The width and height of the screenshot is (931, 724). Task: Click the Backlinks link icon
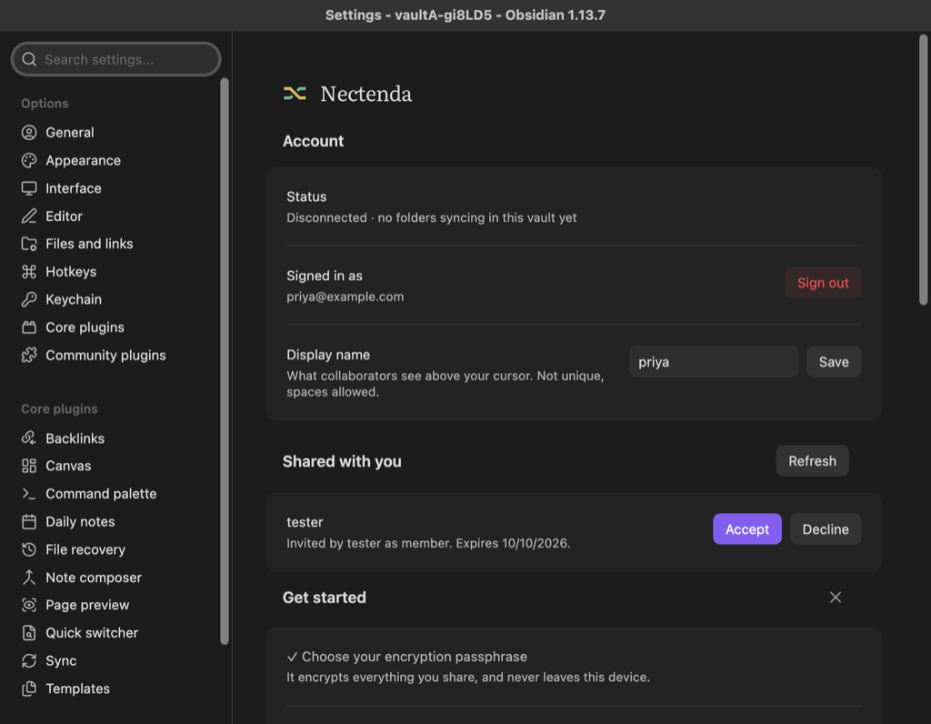point(29,438)
